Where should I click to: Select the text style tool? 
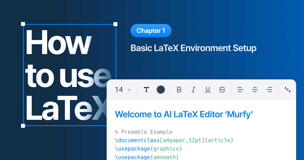(146, 89)
